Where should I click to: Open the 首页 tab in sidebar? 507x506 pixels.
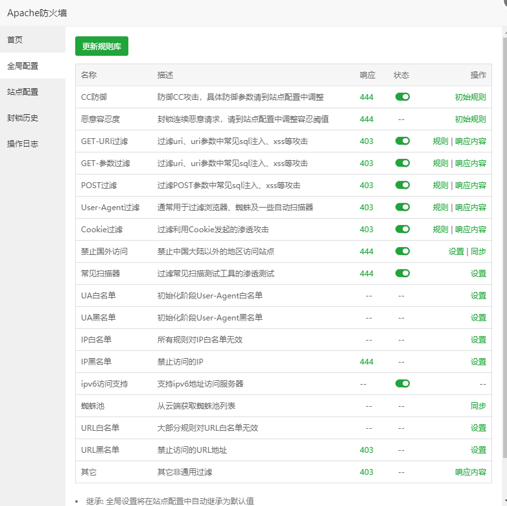pos(32,40)
